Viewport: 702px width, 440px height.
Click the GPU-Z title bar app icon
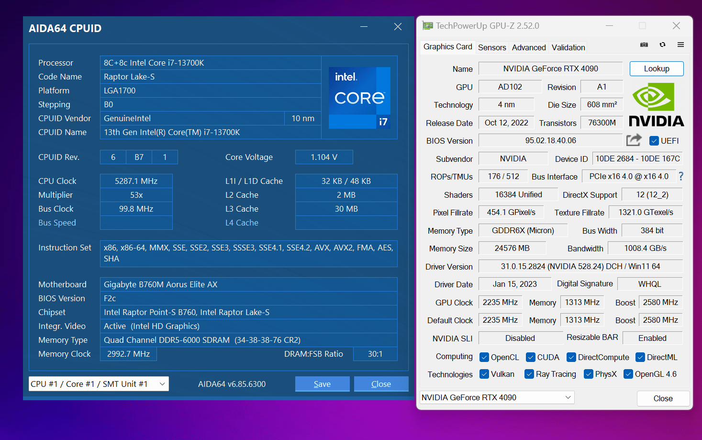coord(427,26)
